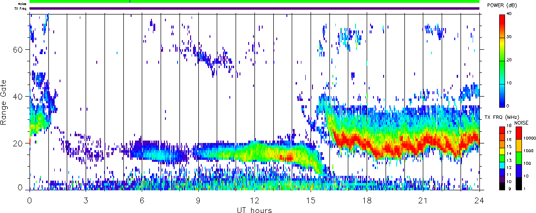Select the "POWER (dB)" legend title
536x213 pixels.
[x=502, y=4]
